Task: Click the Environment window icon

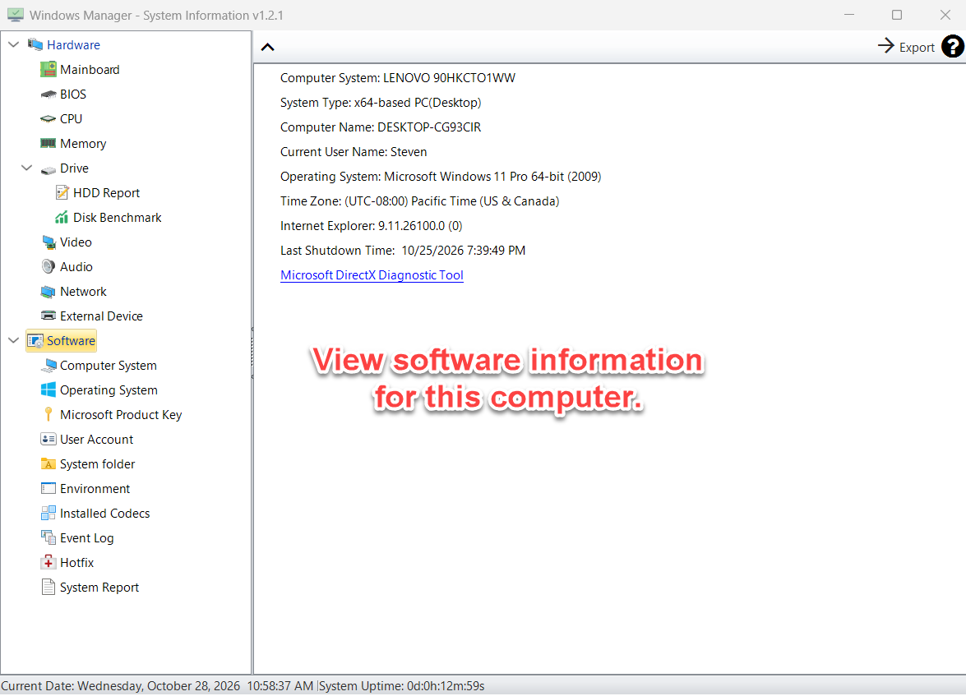Action: tap(48, 488)
